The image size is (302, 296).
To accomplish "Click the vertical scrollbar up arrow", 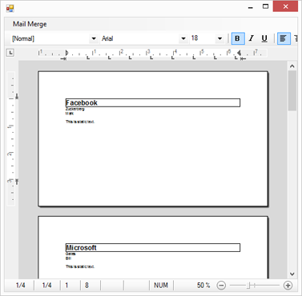I will (x=292, y=66).
